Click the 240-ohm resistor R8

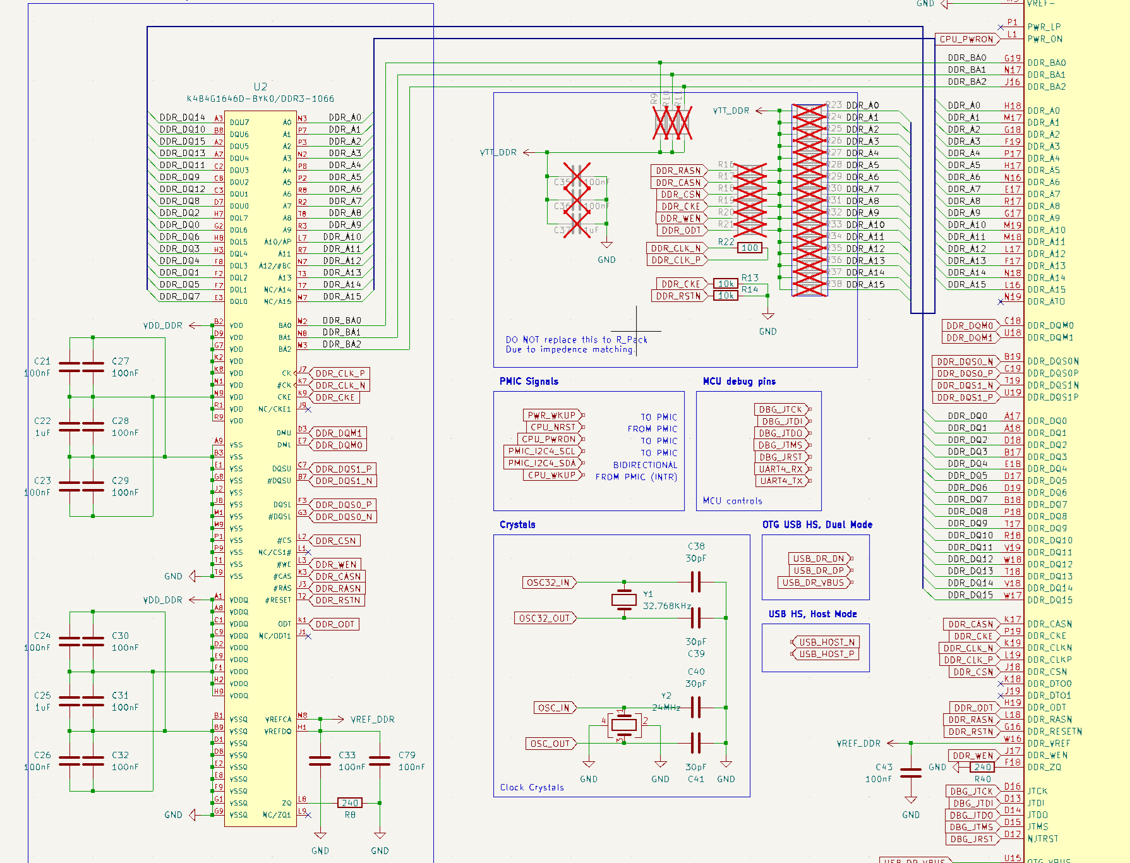pos(350,802)
